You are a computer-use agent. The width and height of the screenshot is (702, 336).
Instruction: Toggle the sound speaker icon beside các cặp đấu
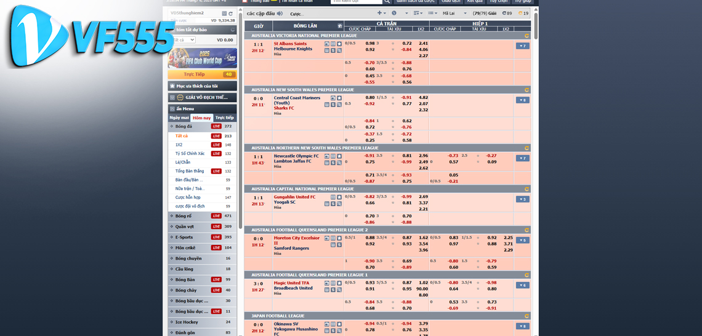(280, 14)
